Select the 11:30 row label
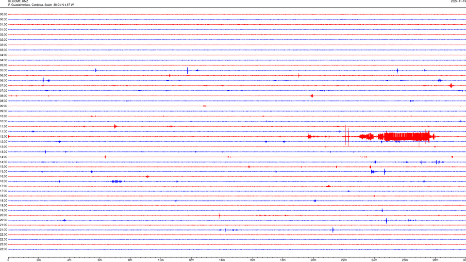Viewport: 466px width, 262px height. [x=3, y=131]
